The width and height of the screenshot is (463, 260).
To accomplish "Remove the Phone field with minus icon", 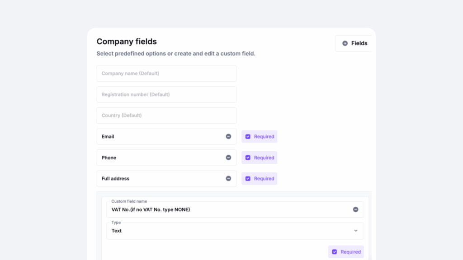I will [228, 158].
